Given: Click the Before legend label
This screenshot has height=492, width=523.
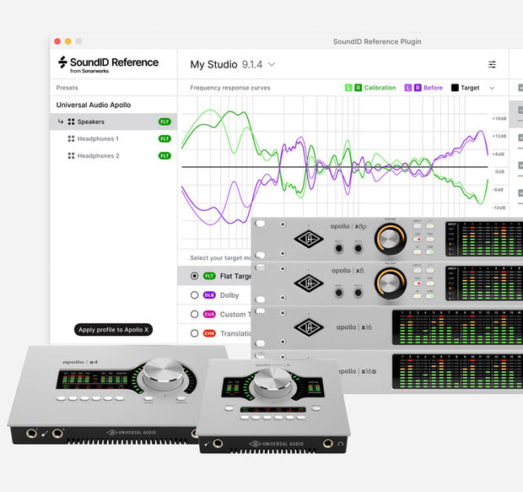Looking at the screenshot, I should click(x=433, y=88).
